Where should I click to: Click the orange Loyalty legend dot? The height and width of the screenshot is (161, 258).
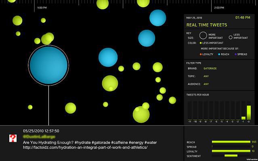[201, 54]
